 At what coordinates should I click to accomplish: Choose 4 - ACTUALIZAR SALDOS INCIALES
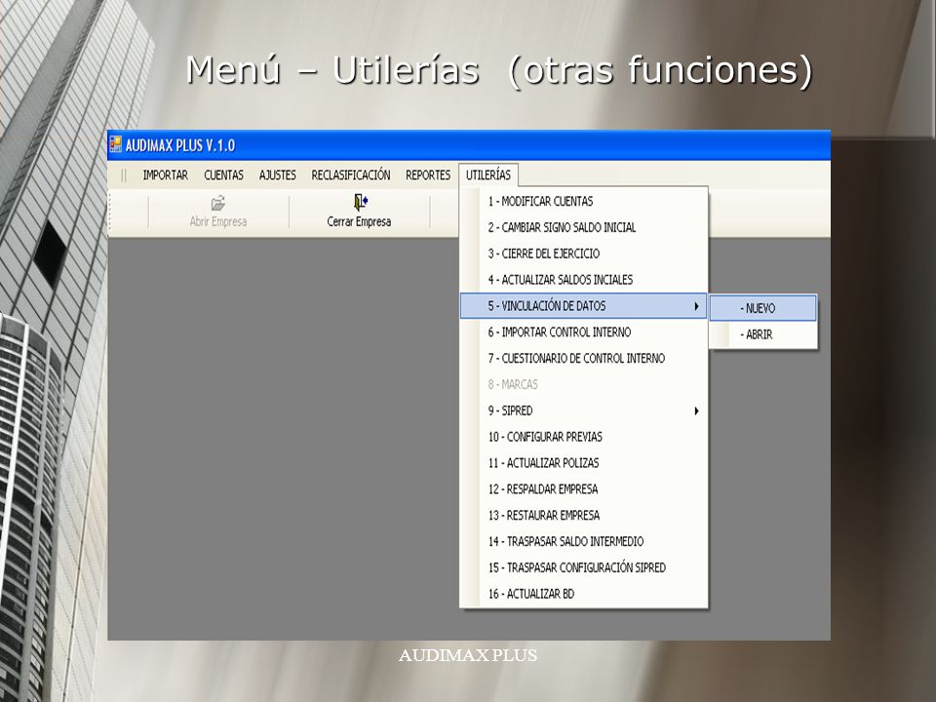click(584, 280)
